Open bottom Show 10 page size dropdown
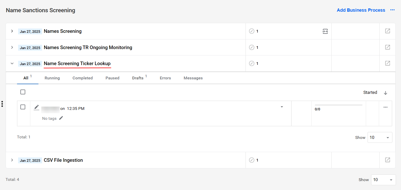This screenshot has height=190, width=401. tap(383, 180)
